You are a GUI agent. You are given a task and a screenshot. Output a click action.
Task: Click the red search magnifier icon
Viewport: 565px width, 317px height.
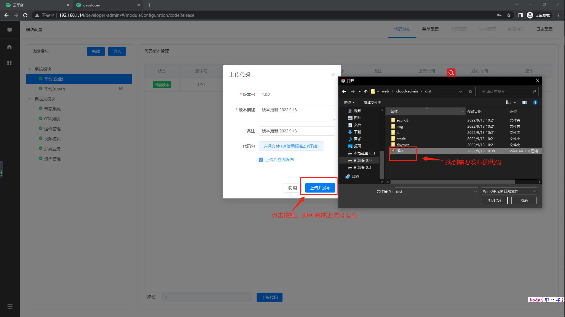[451, 73]
